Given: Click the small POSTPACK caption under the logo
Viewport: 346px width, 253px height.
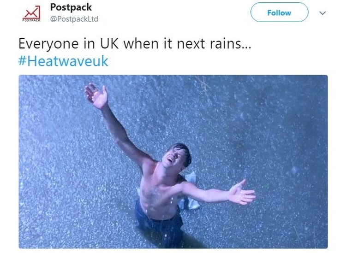Looking at the screenshot, I should pyautogui.click(x=31, y=20).
